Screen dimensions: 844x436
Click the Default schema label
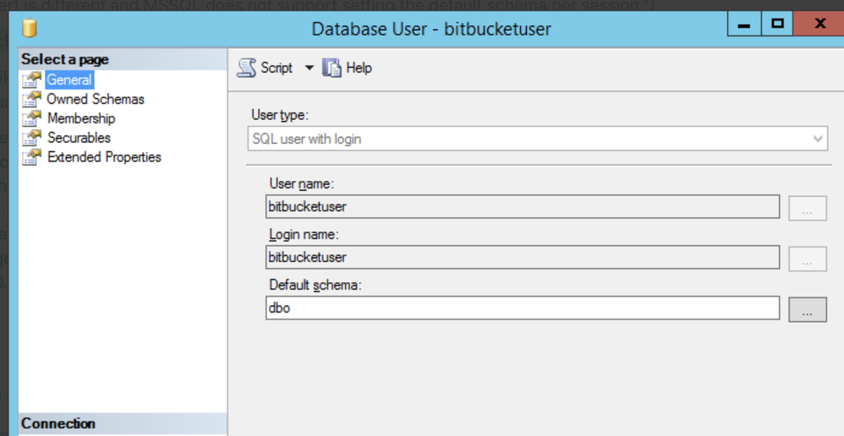pyautogui.click(x=315, y=285)
